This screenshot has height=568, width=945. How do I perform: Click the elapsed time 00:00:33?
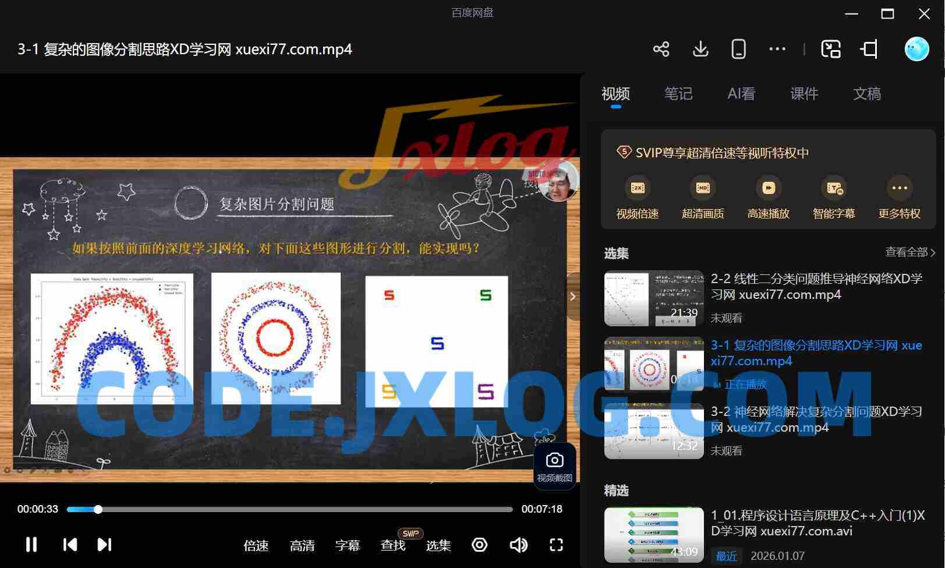click(x=38, y=509)
